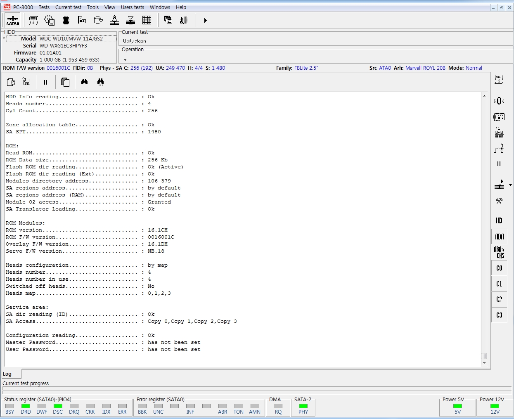Open the grid (sector map) toolbar icon
The height and width of the screenshot is (419, 514).
pyautogui.click(x=147, y=20)
